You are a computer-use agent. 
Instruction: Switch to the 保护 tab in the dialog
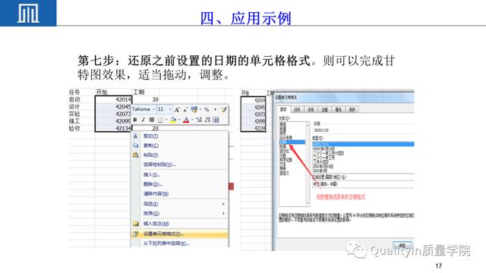tap(352, 109)
